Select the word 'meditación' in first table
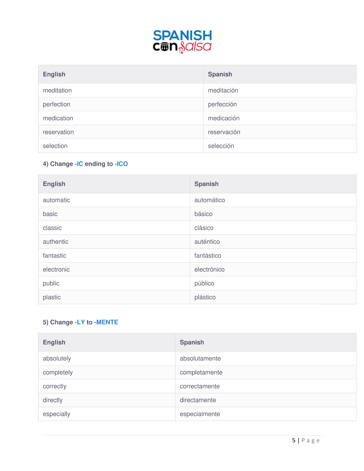364x471 pixels. [223, 91]
